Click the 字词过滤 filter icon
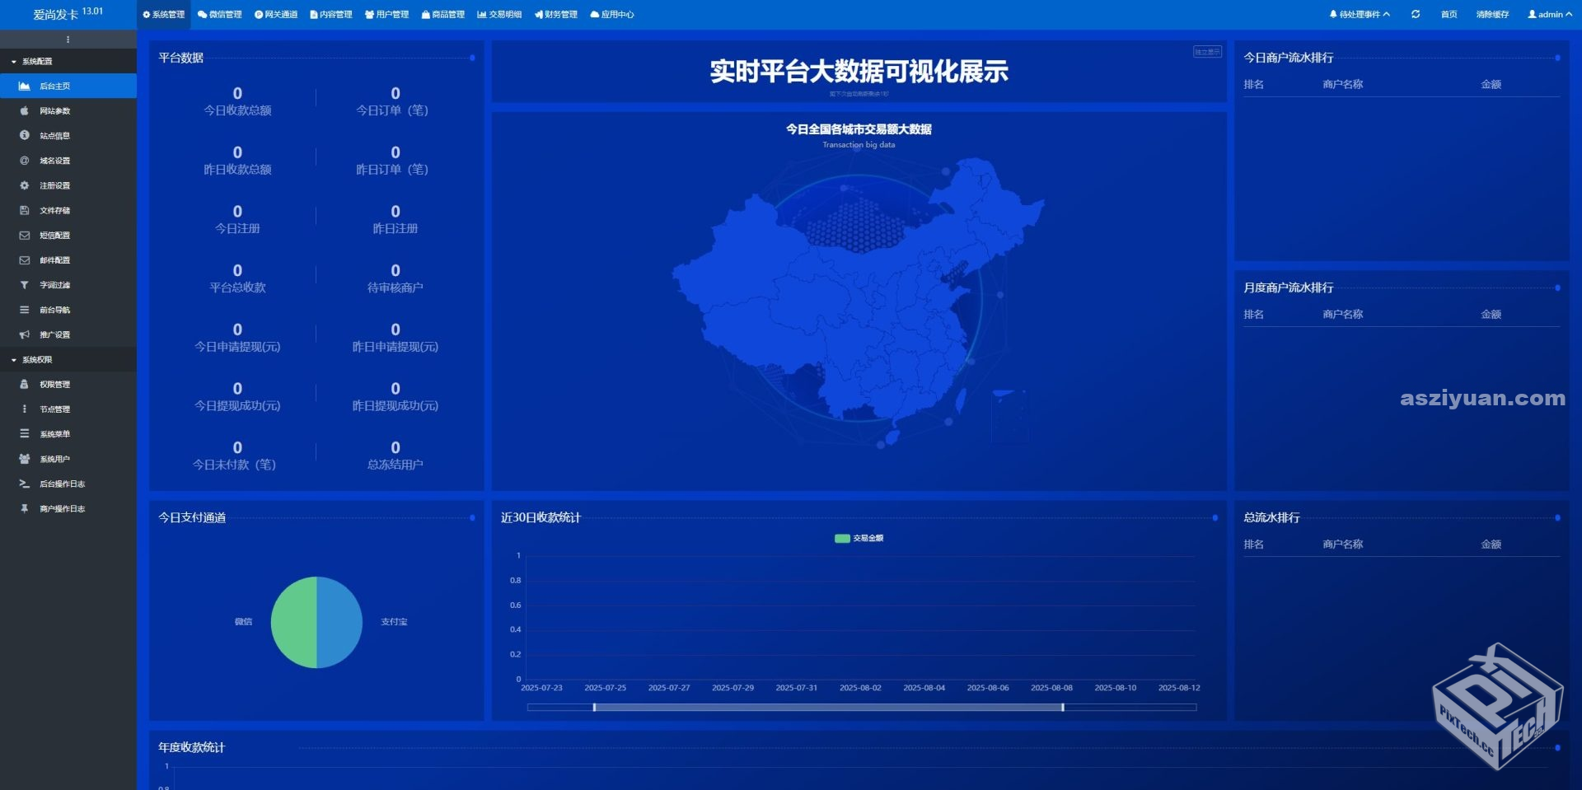The height and width of the screenshot is (790, 1582). point(25,285)
